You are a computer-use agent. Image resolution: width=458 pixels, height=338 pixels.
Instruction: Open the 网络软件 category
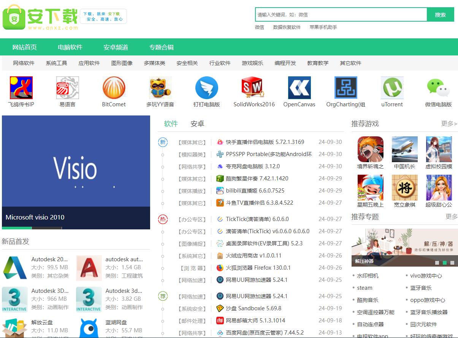pos(24,63)
